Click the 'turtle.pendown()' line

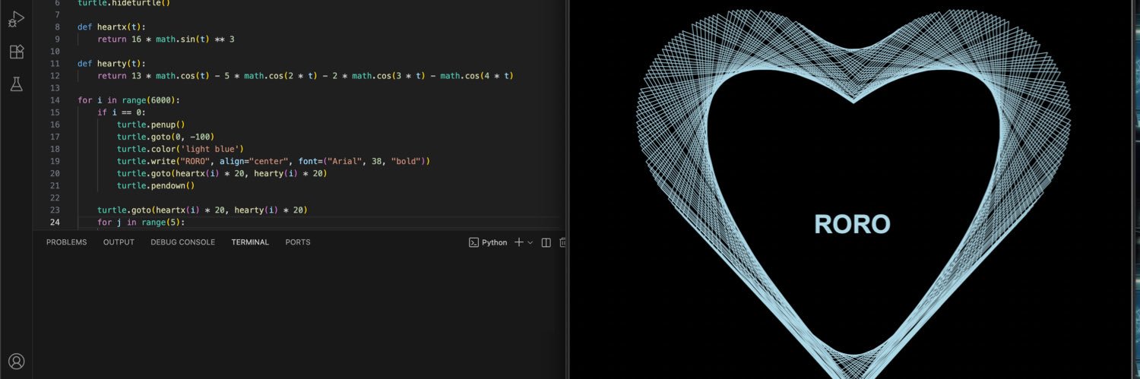click(x=156, y=185)
